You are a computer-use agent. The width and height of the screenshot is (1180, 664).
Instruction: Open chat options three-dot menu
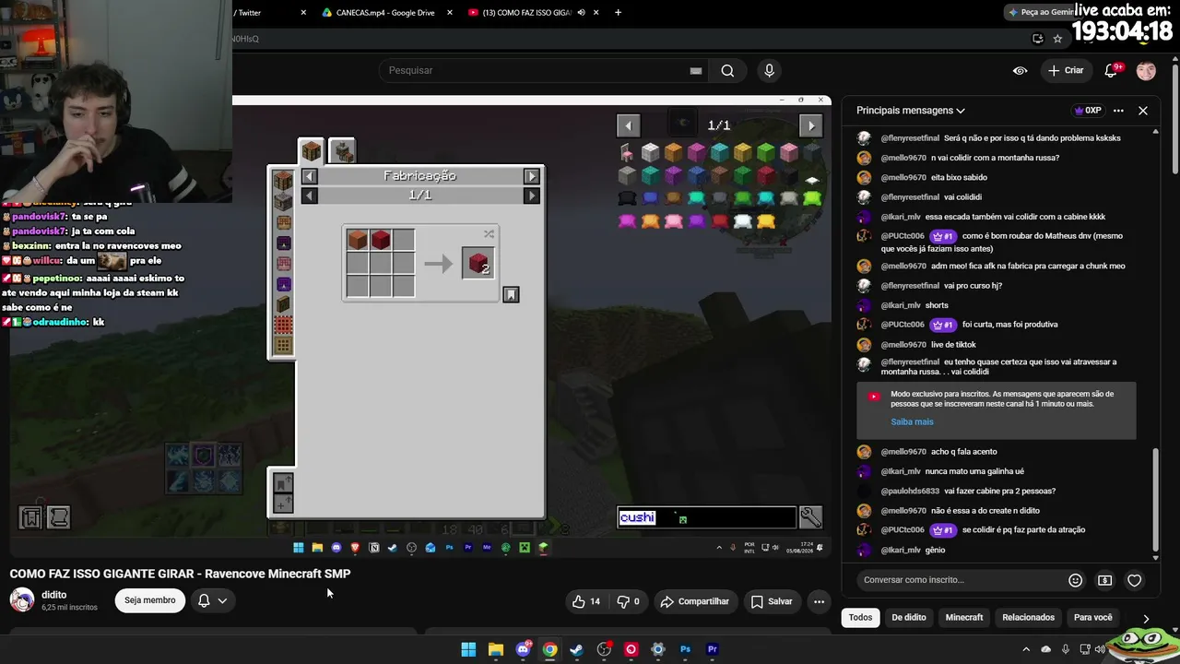click(x=1118, y=111)
